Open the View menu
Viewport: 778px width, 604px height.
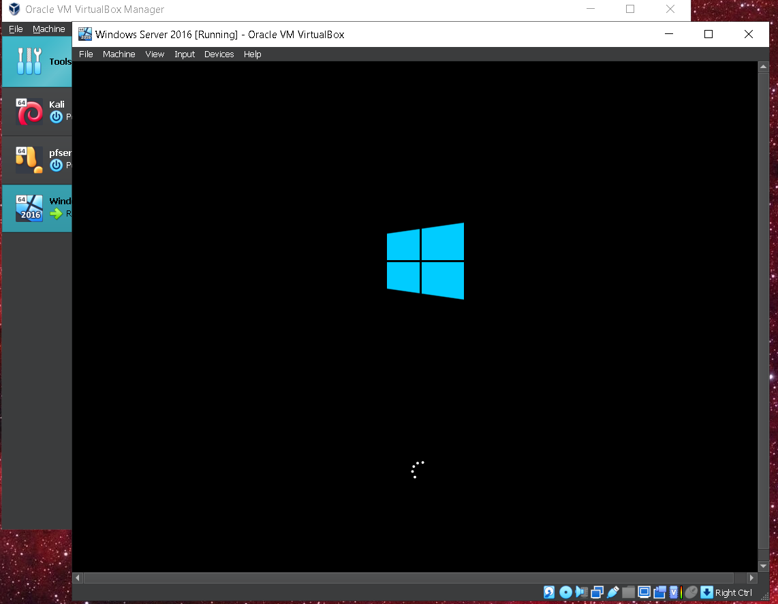click(155, 54)
